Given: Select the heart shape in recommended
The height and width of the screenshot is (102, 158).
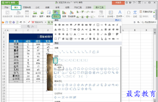Looking at the screenshot, I should tap(90, 25).
